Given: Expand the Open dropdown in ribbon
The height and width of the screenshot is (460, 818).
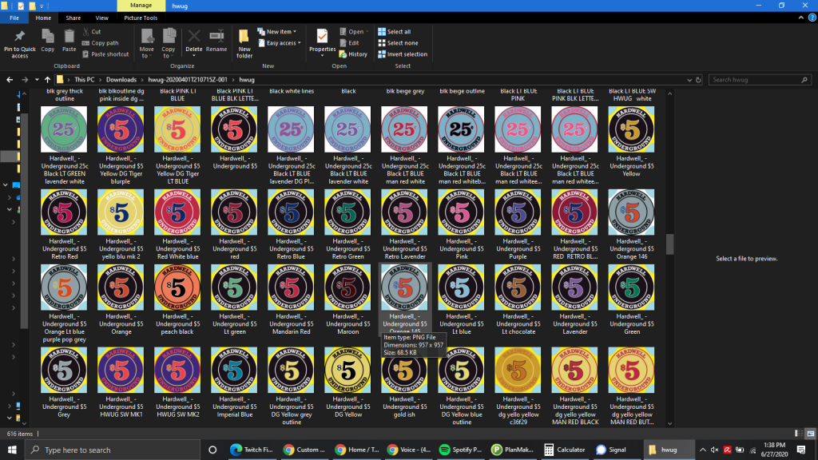Looking at the screenshot, I should 354,32.
